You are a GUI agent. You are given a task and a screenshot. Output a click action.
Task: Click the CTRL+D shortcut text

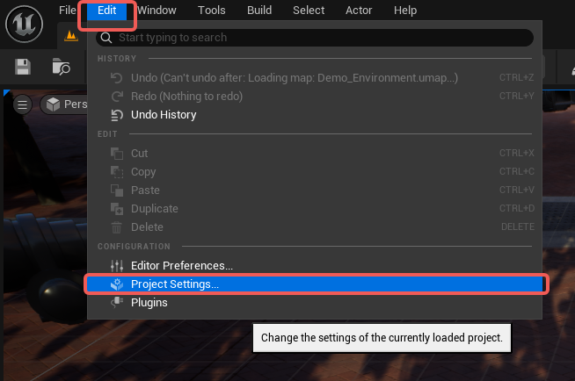(517, 208)
